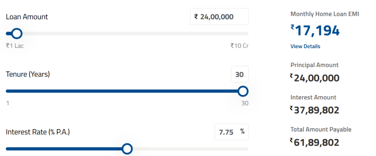Click the percent symbol in Interest Rate box
This screenshot has width=376, height=156.
(242, 131)
